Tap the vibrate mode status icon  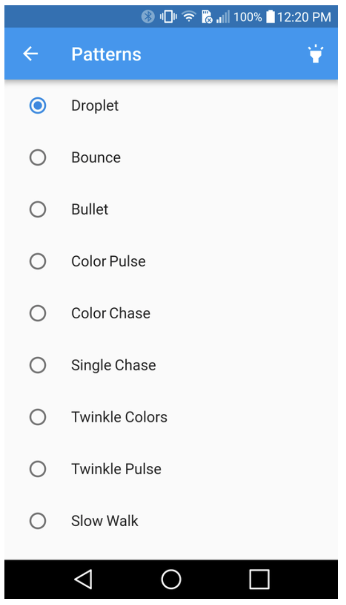click(168, 17)
